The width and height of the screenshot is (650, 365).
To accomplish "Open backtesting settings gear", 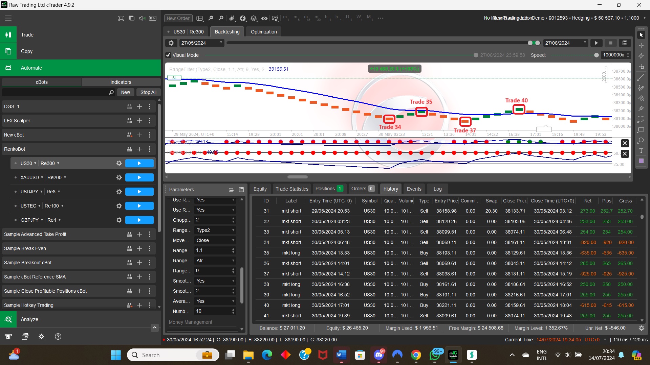I will (171, 43).
